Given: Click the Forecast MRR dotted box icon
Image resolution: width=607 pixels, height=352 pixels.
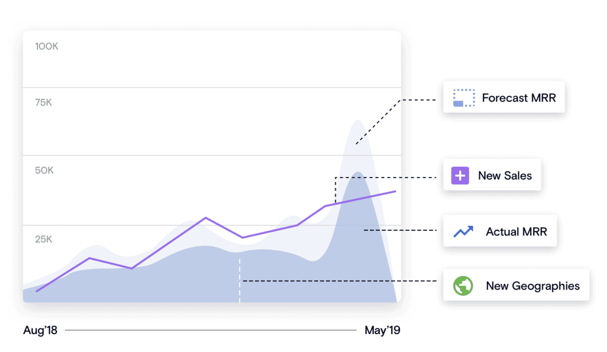Looking at the screenshot, I should pyautogui.click(x=464, y=98).
